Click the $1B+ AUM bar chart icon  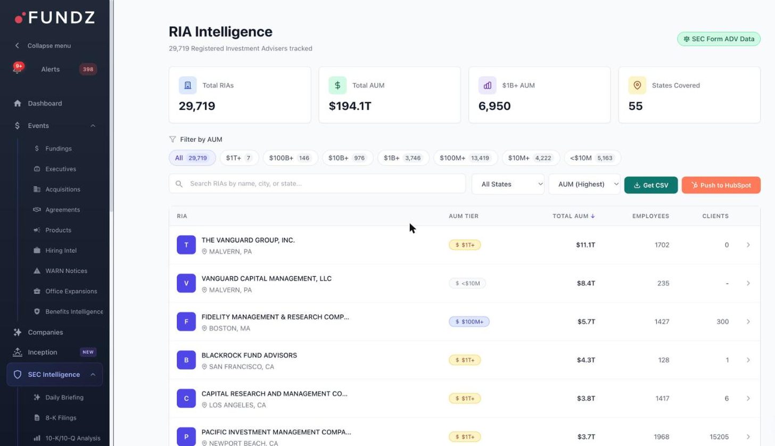[487, 85]
